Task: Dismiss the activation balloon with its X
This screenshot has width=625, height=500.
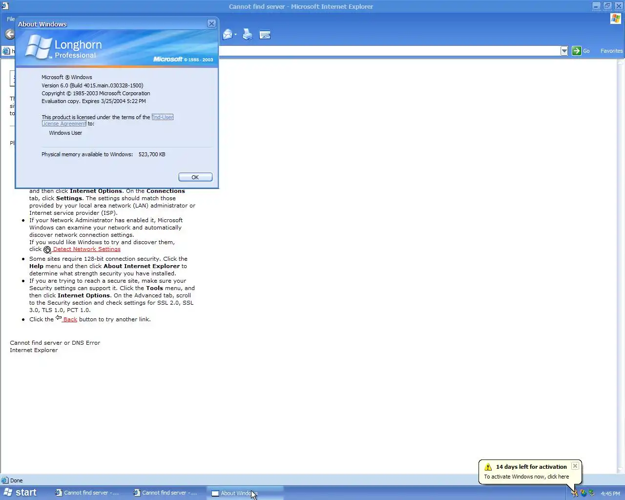Action: (x=575, y=466)
